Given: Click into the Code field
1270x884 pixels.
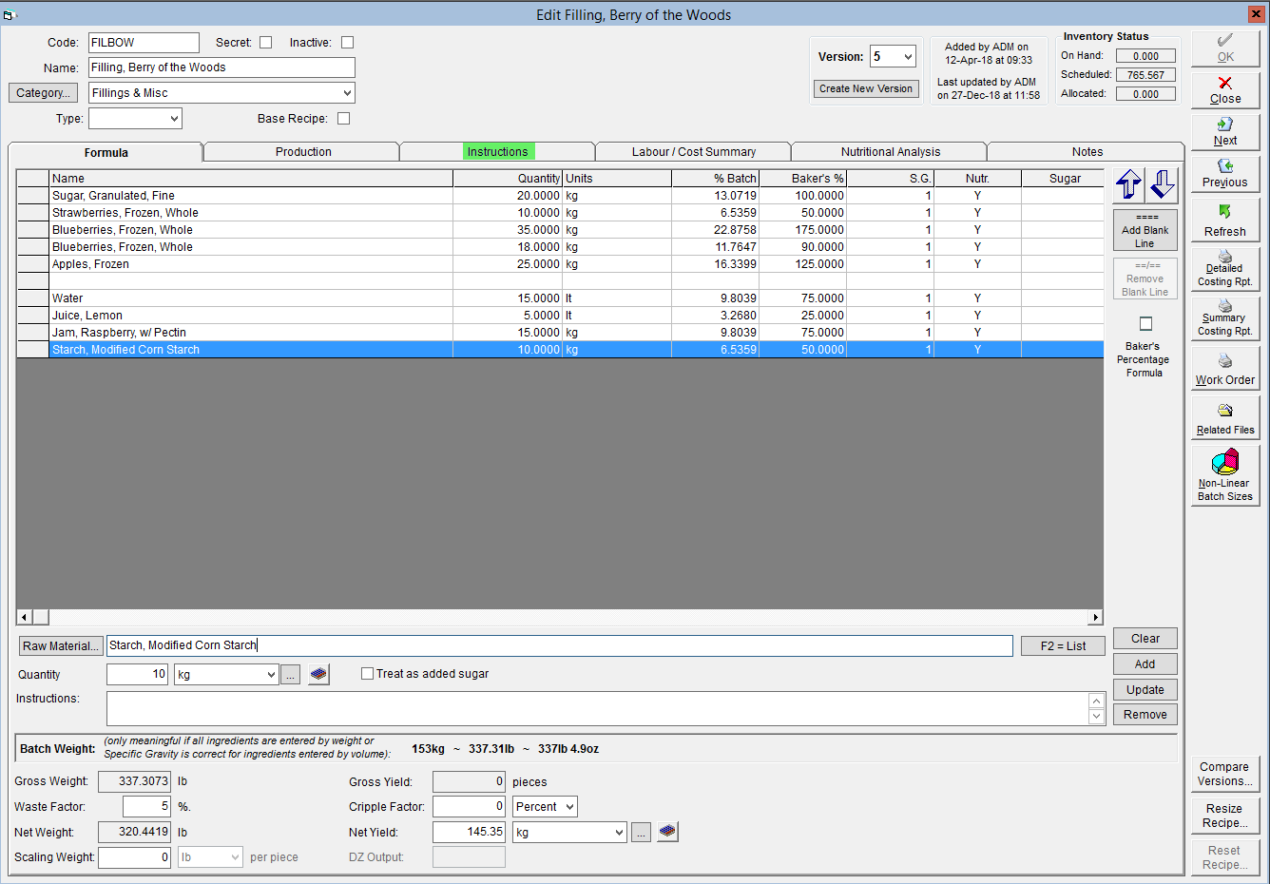Looking at the screenshot, I should tap(144, 43).
